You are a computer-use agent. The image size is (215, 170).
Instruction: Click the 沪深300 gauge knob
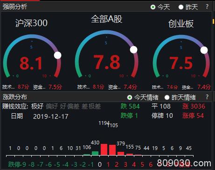tap(58, 55)
